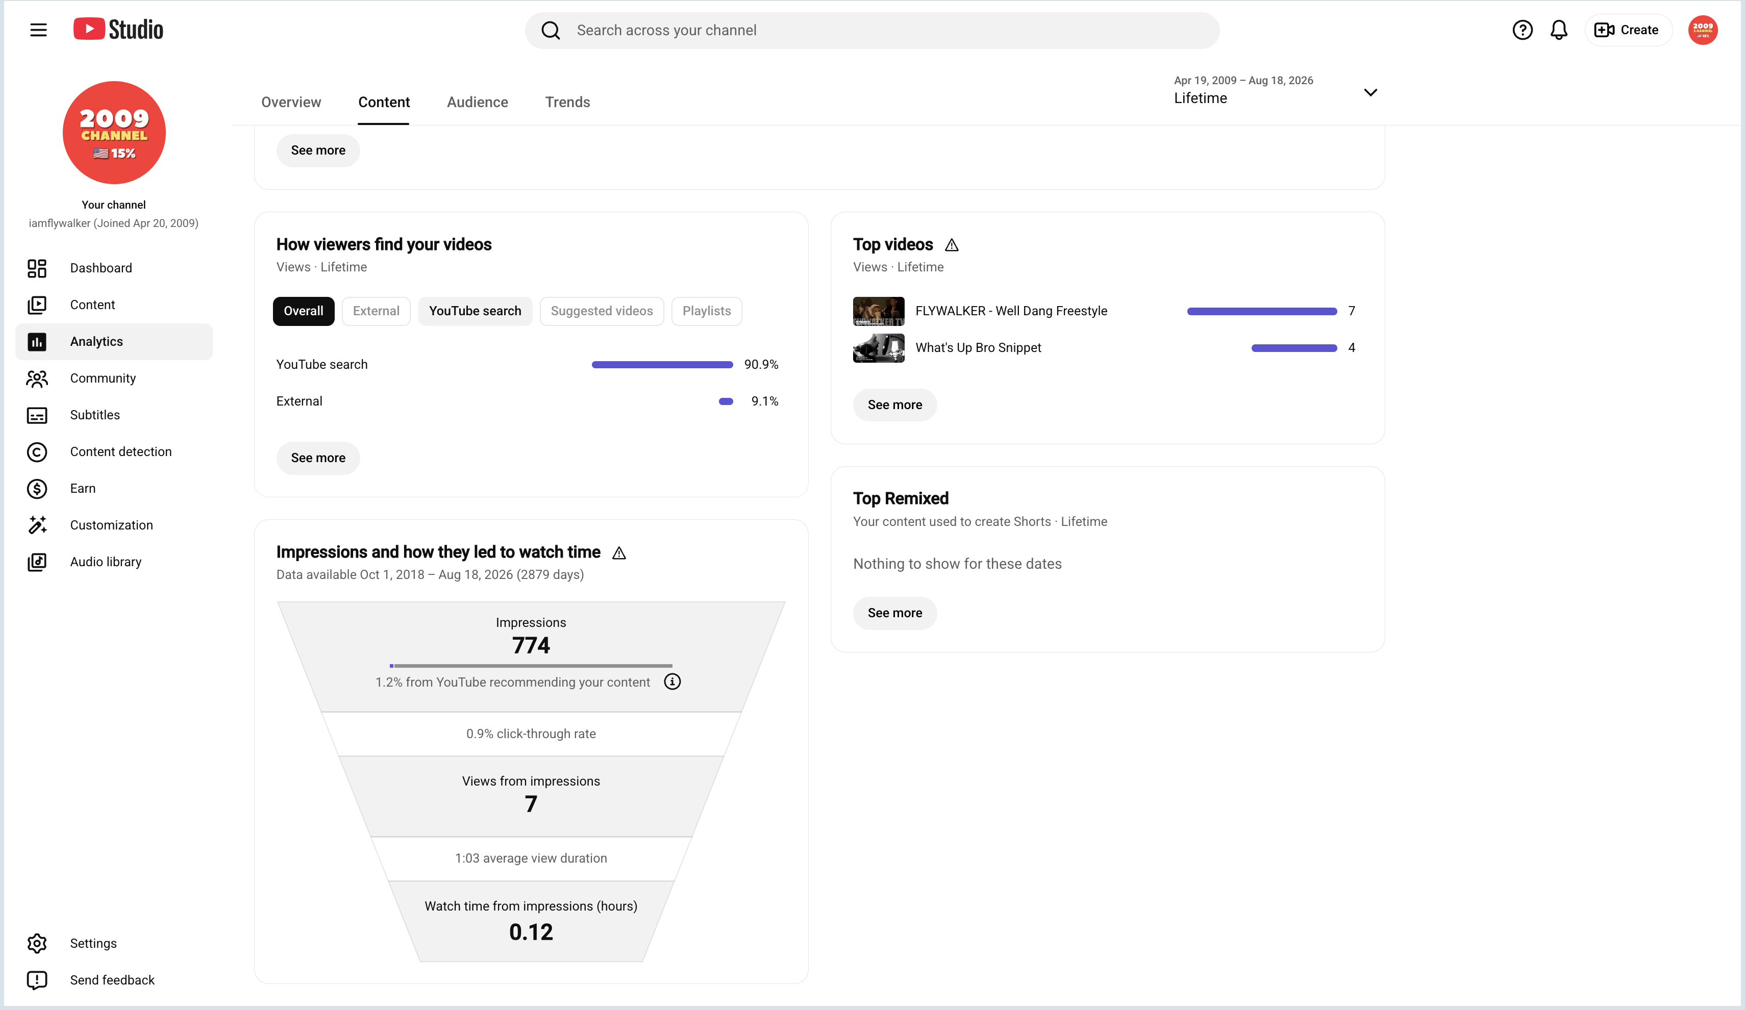This screenshot has height=1010, width=1745.
Task: Open the hamburger navigation menu
Action: [38, 30]
